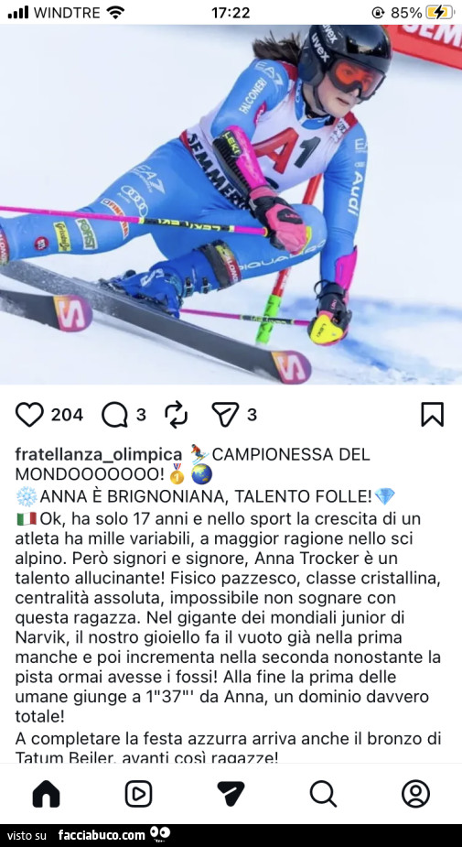The height and width of the screenshot is (847, 462).
Task: Open direct messages from bottom navigation
Action: (231, 794)
